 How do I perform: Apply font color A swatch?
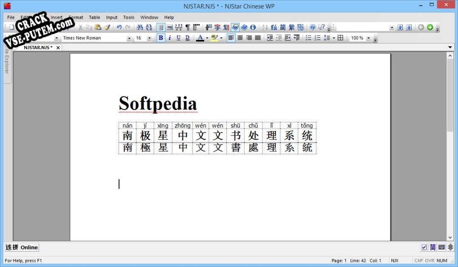click(x=200, y=38)
